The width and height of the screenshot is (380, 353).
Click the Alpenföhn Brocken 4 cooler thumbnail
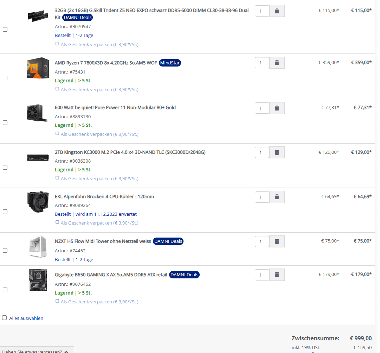[38, 202]
